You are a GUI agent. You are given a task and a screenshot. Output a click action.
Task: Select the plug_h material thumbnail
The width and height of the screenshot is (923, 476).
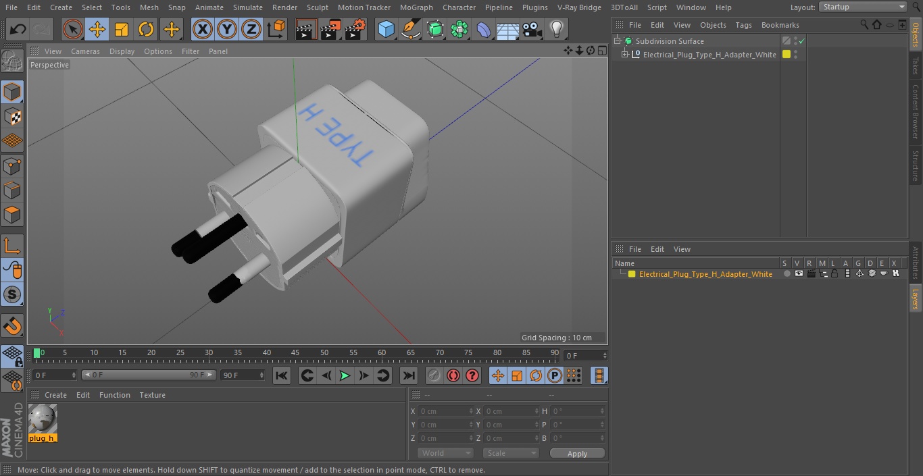click(x=43, y=419)
